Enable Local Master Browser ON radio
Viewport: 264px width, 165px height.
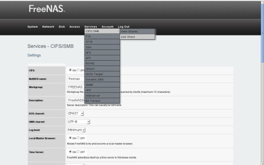tap(70, 138)
